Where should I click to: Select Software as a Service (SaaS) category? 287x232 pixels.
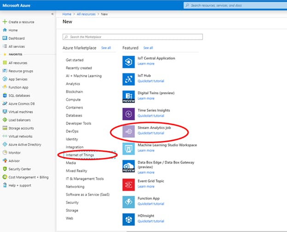pos(88,194)
